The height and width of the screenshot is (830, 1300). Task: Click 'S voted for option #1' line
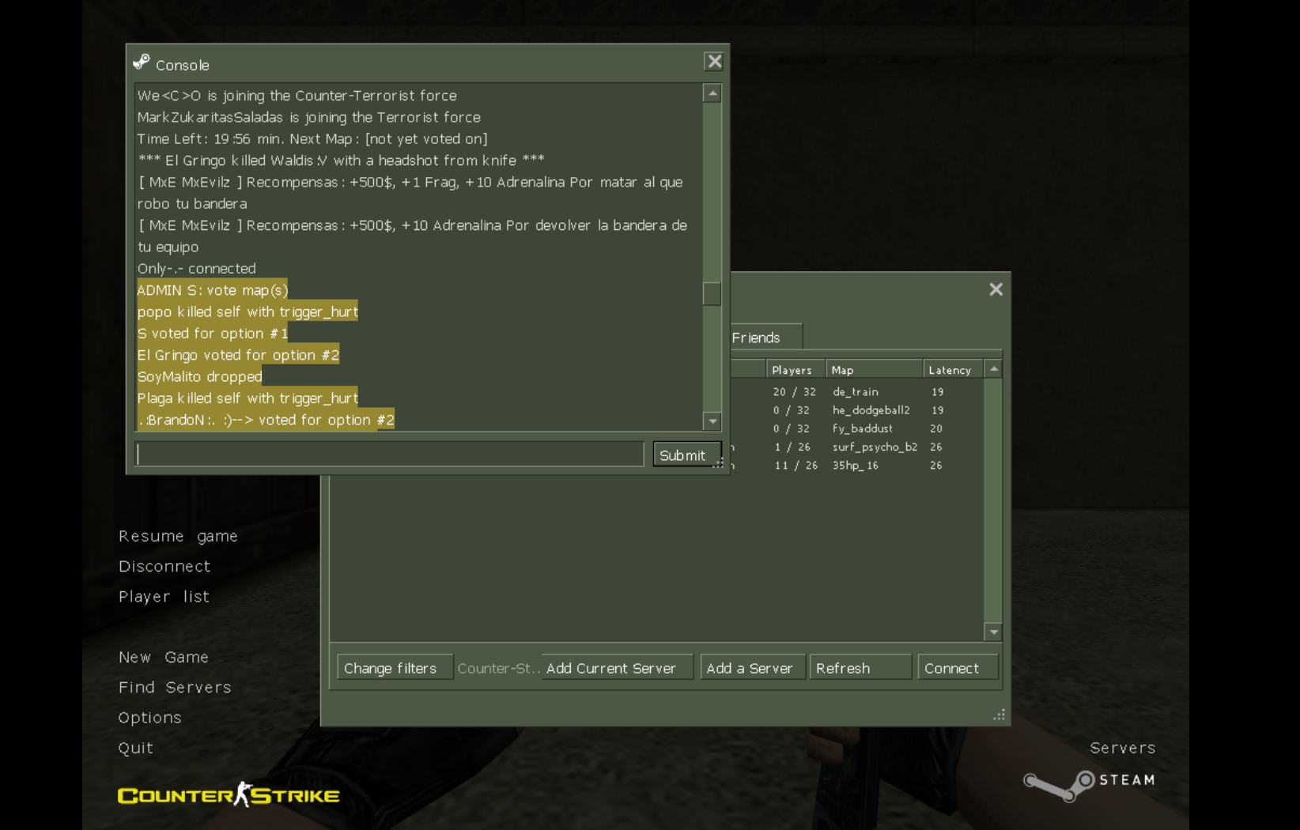click(x=213, y=334)
